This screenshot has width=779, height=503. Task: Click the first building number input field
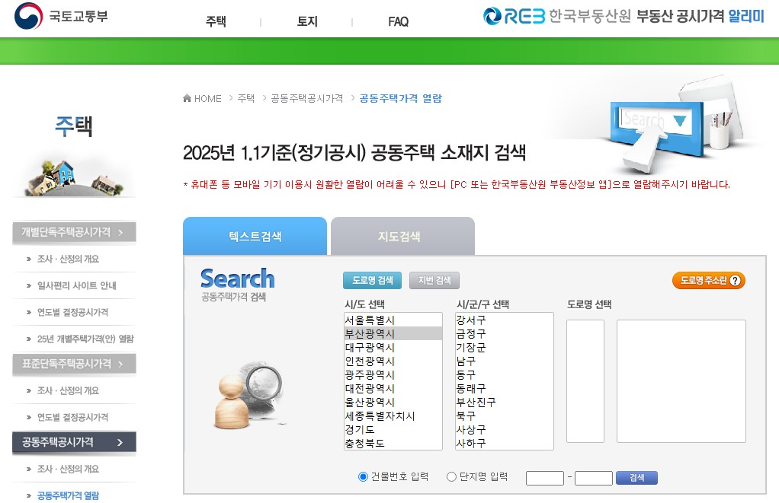tap(544, 477)
